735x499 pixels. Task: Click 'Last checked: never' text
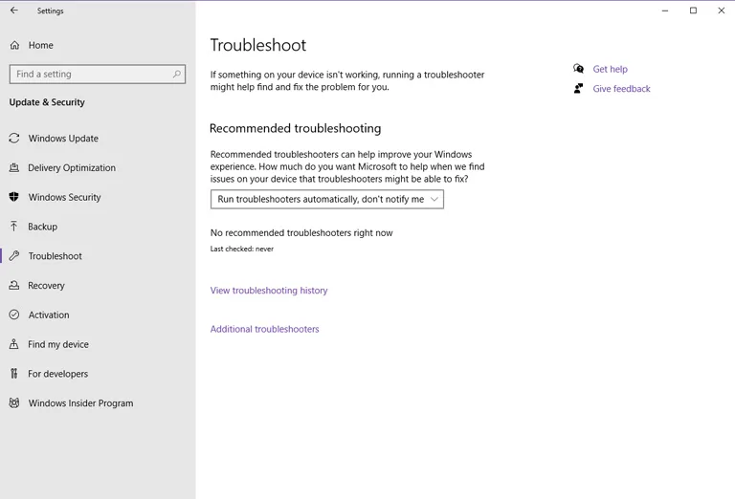pos(242,249)
